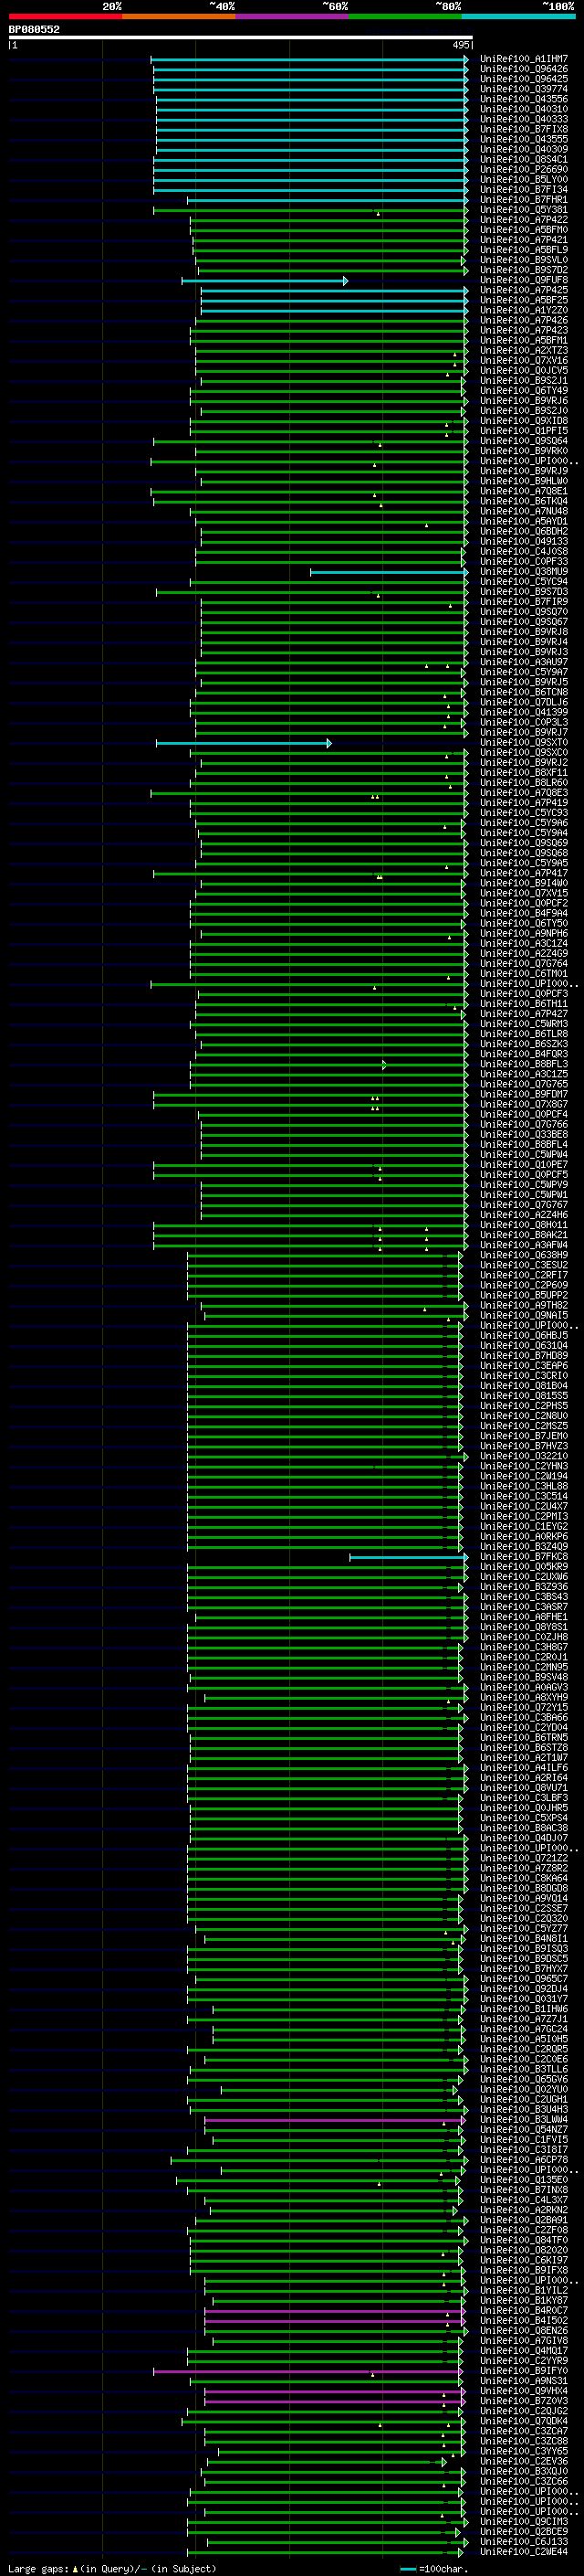Select hit label UniRef100_C2W194
Viewport: 584px width, 2576px height.
click(523, 1477)
